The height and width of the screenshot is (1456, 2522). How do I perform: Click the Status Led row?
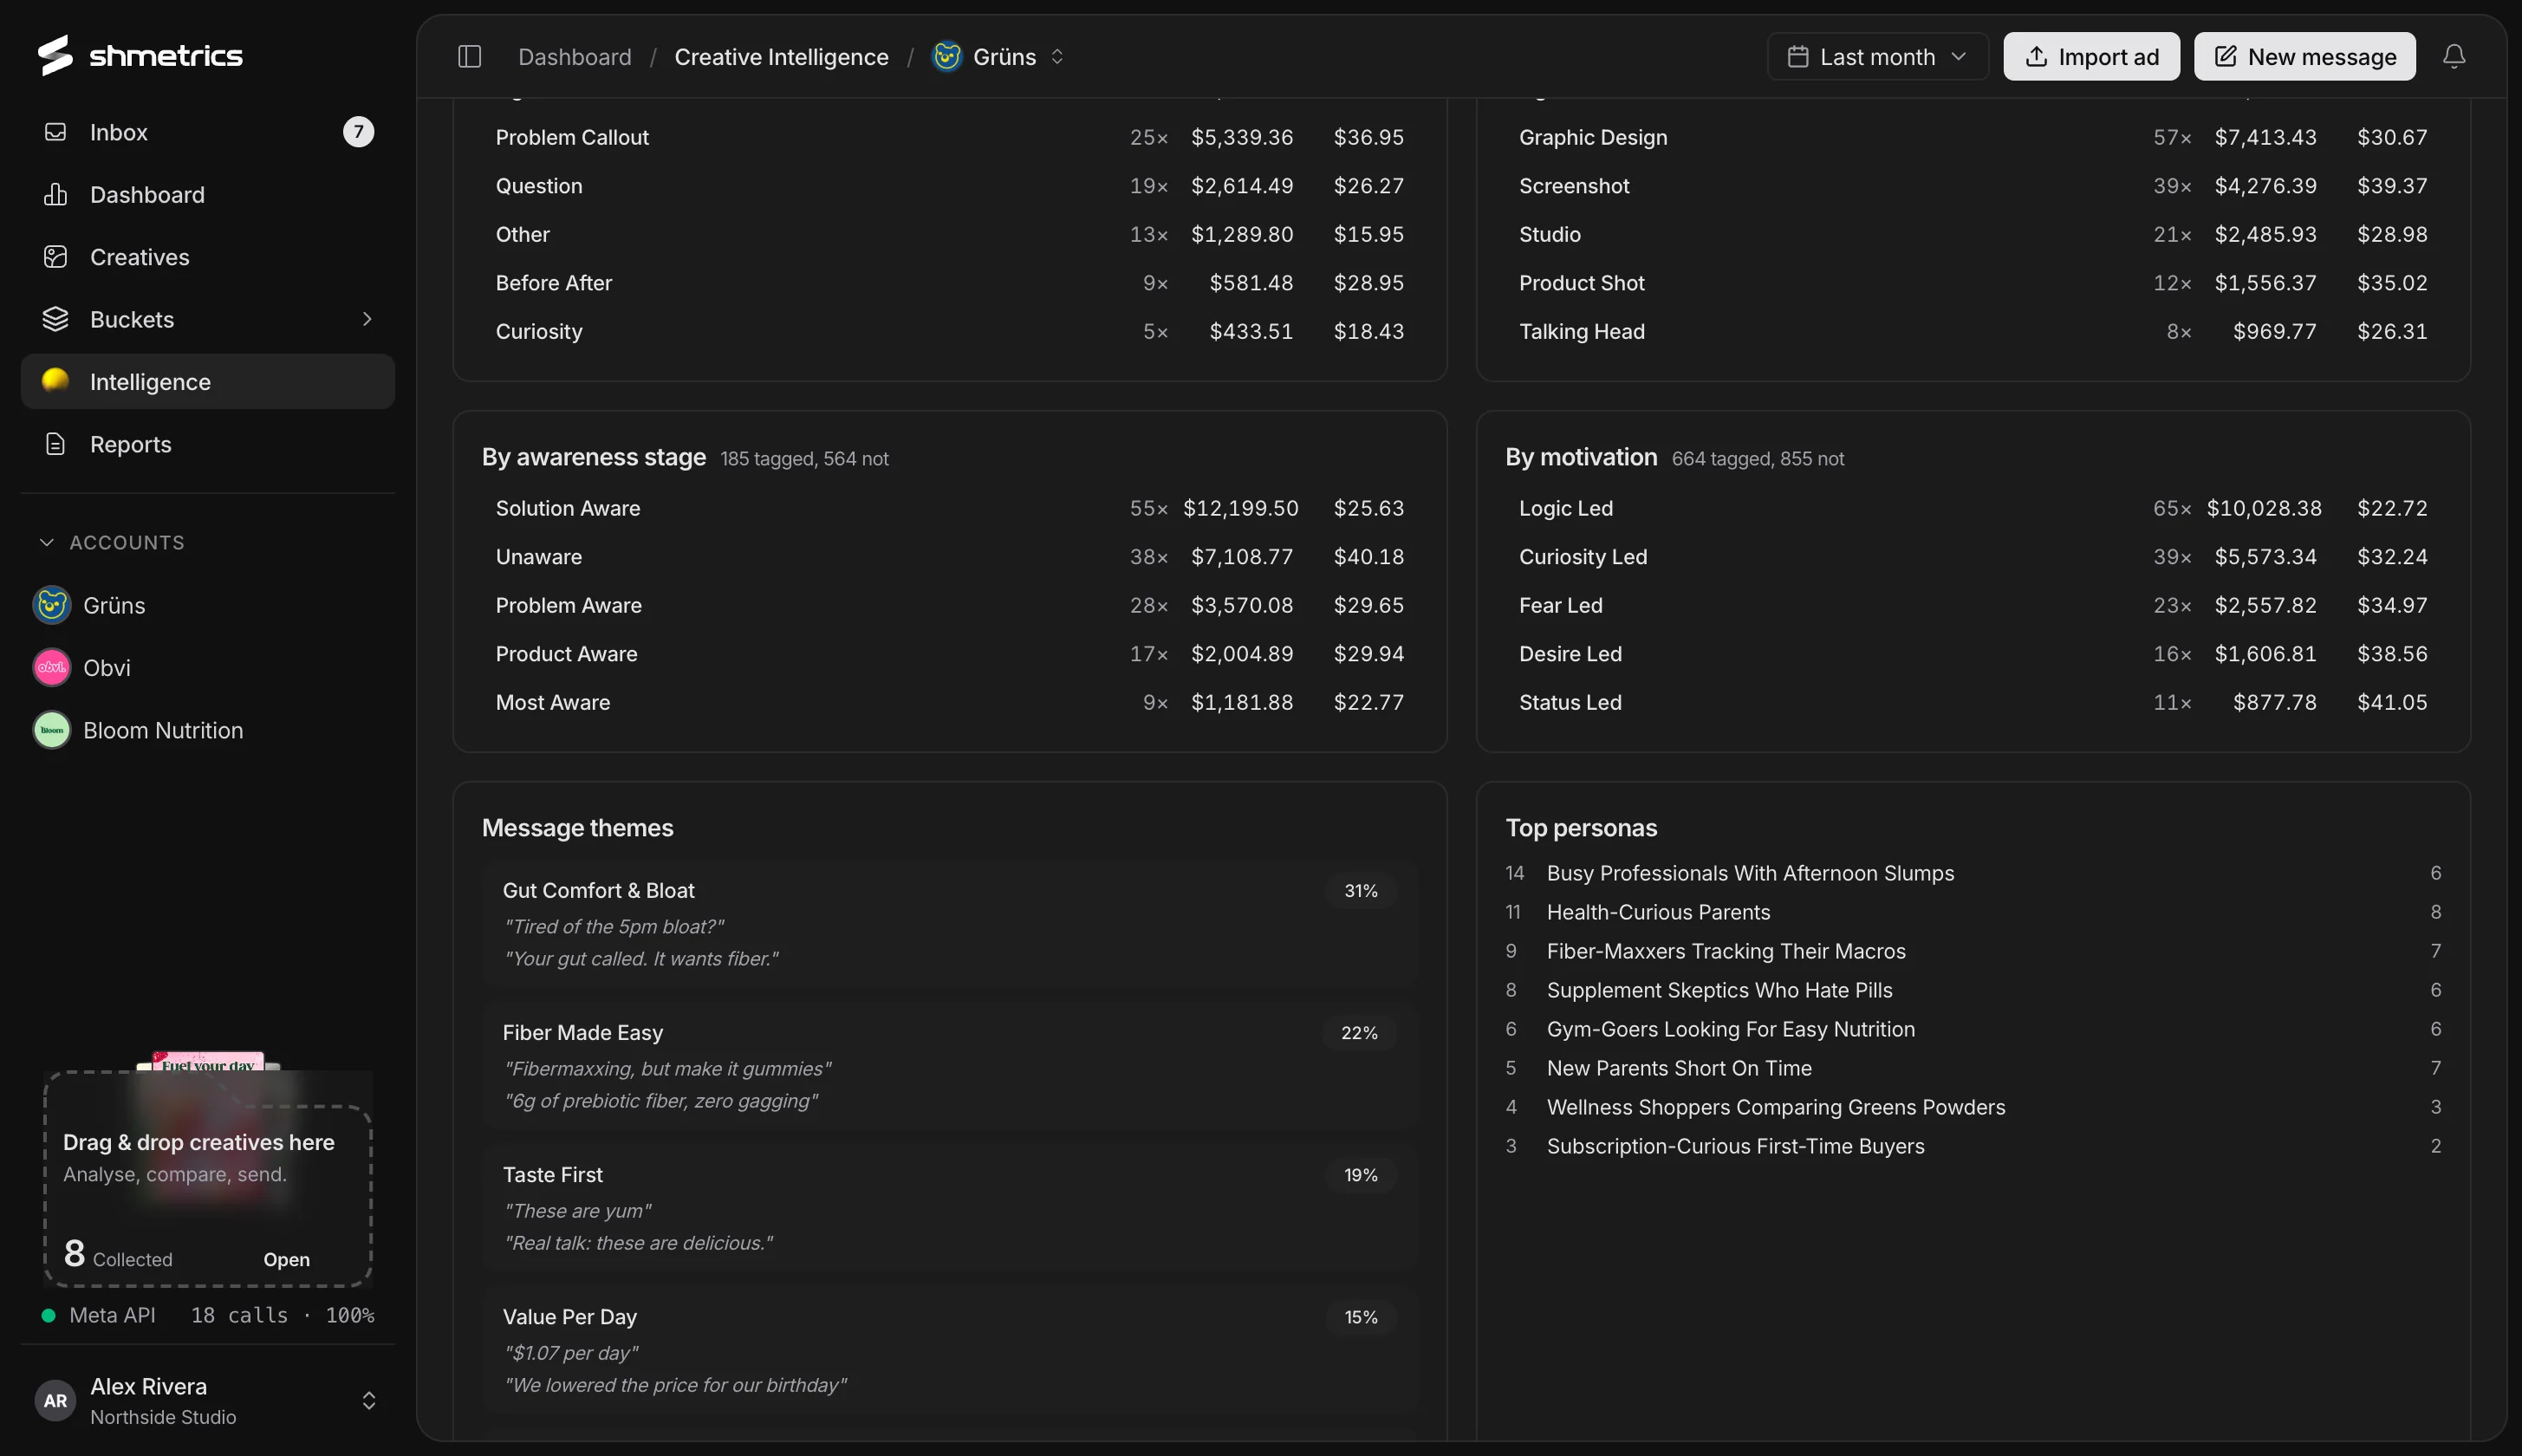[x=1973, y=702]
